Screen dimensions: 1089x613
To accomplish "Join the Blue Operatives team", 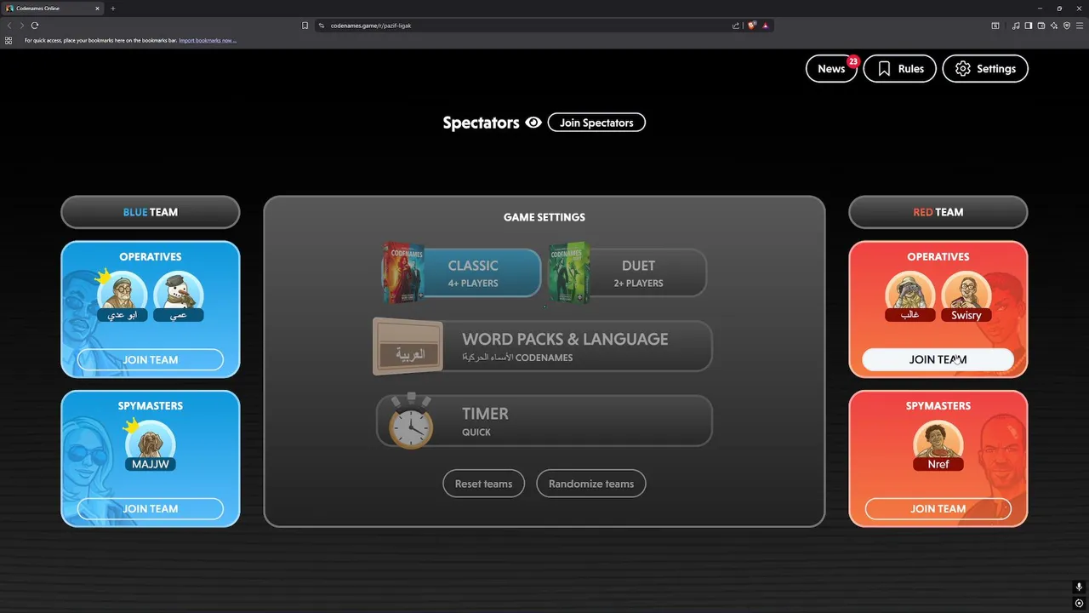I will click(151, 359).
